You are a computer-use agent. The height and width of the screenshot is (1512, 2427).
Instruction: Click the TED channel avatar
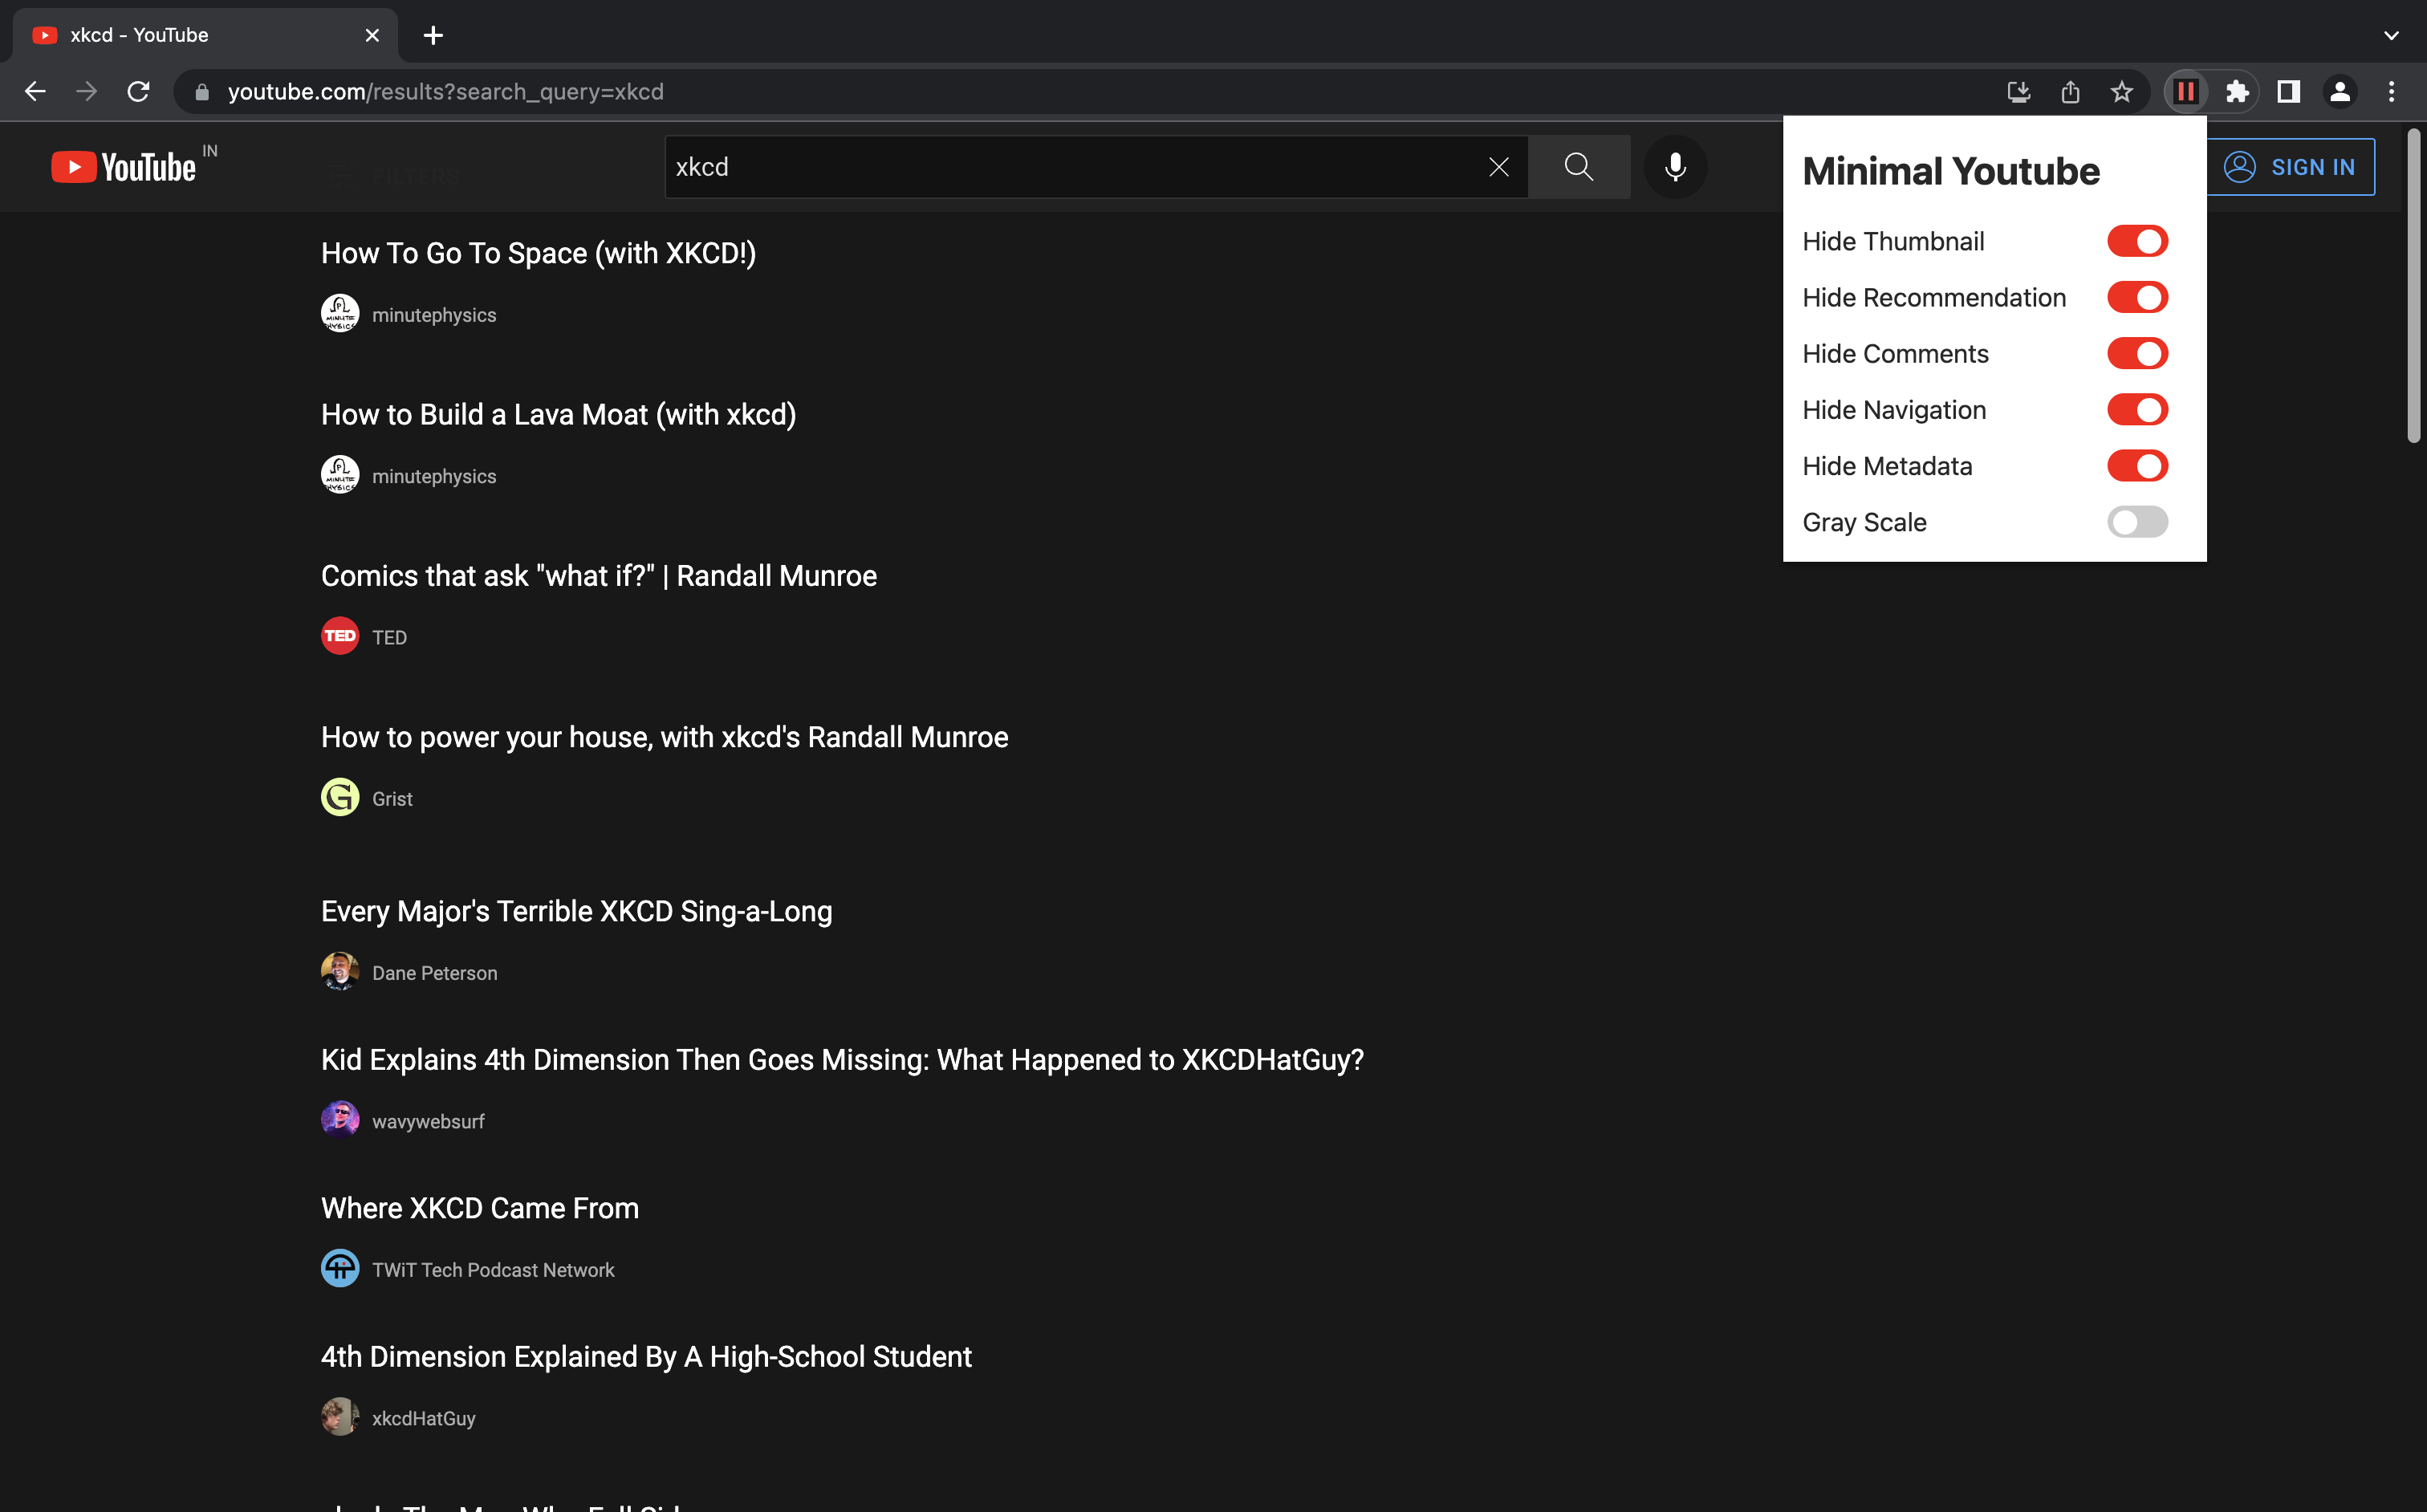pos(340,636)
